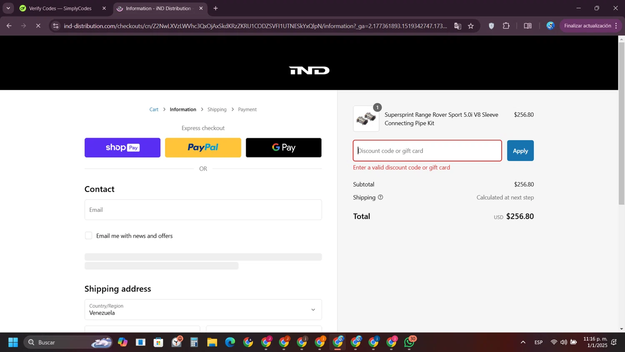Open the shield extension icon

(491, 26)
